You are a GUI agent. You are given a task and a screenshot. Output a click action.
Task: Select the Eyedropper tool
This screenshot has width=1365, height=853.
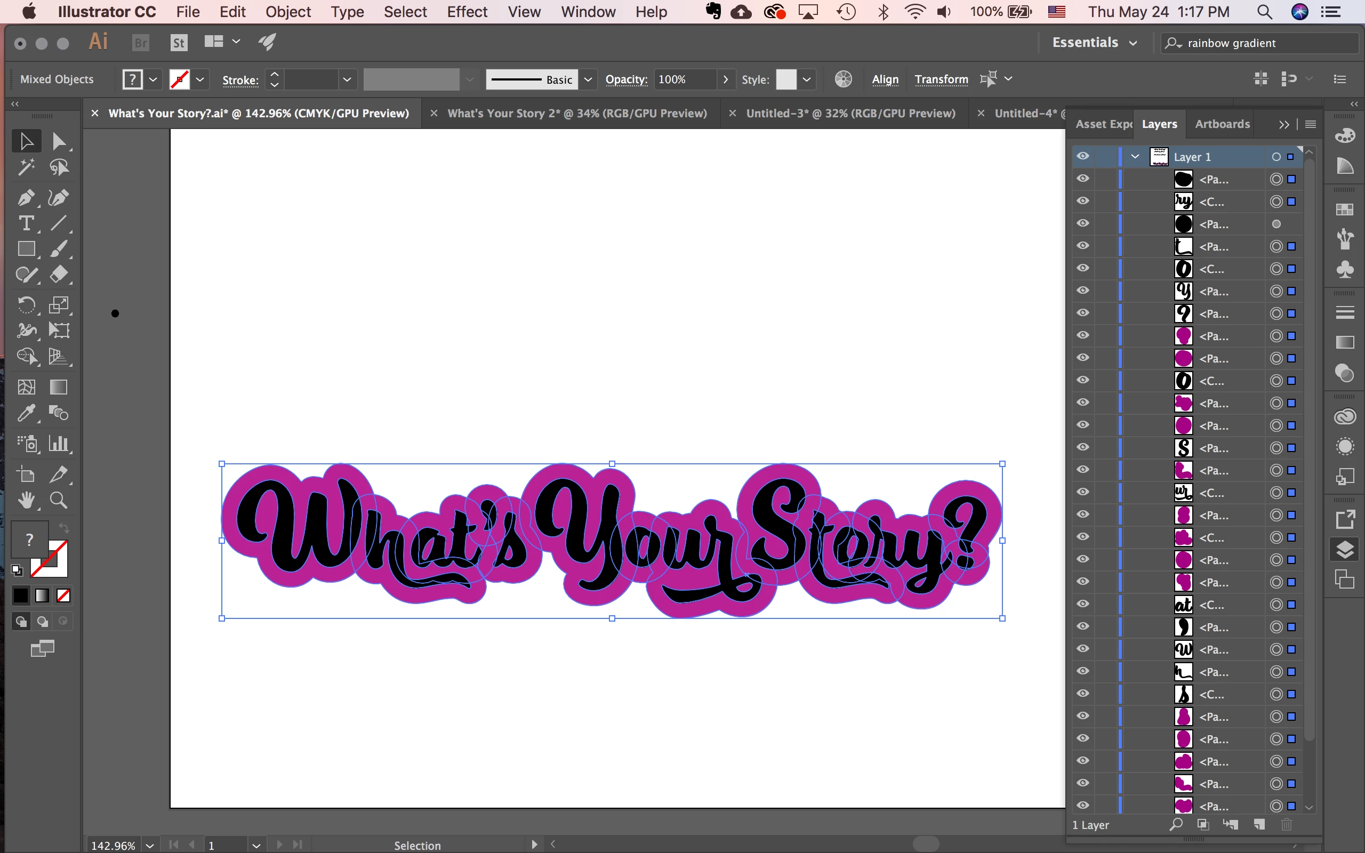coord(26,413)
